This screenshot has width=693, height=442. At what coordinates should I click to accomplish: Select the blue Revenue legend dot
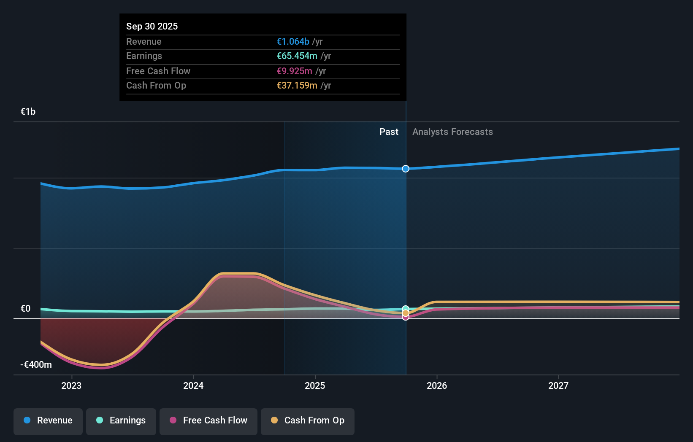27,420
